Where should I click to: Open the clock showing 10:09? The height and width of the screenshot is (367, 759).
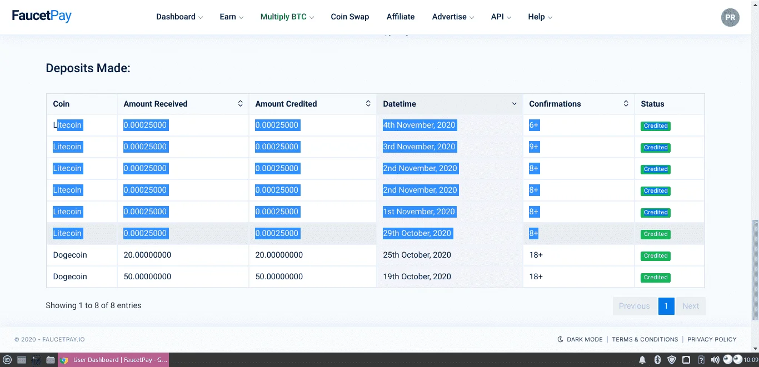coord(751,360)
